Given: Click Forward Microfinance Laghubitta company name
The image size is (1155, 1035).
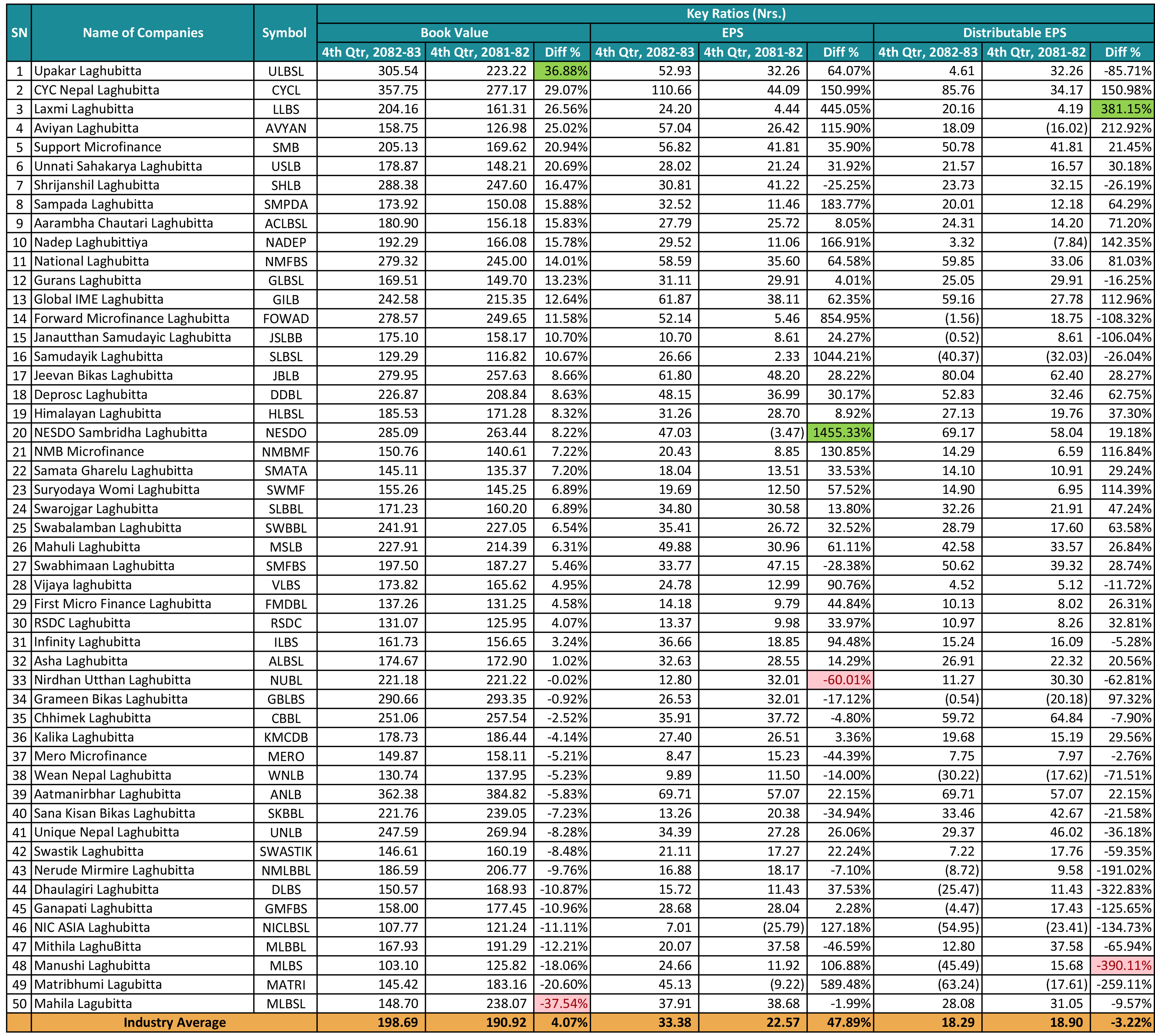Looking at the screenshot, I should [131, 318].
